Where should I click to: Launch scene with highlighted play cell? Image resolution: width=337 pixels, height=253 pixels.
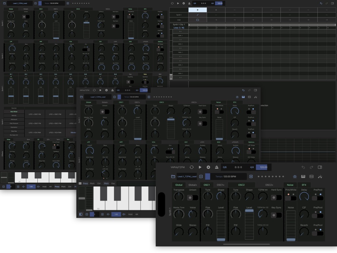pyautogui.click(x=198, y=10)
